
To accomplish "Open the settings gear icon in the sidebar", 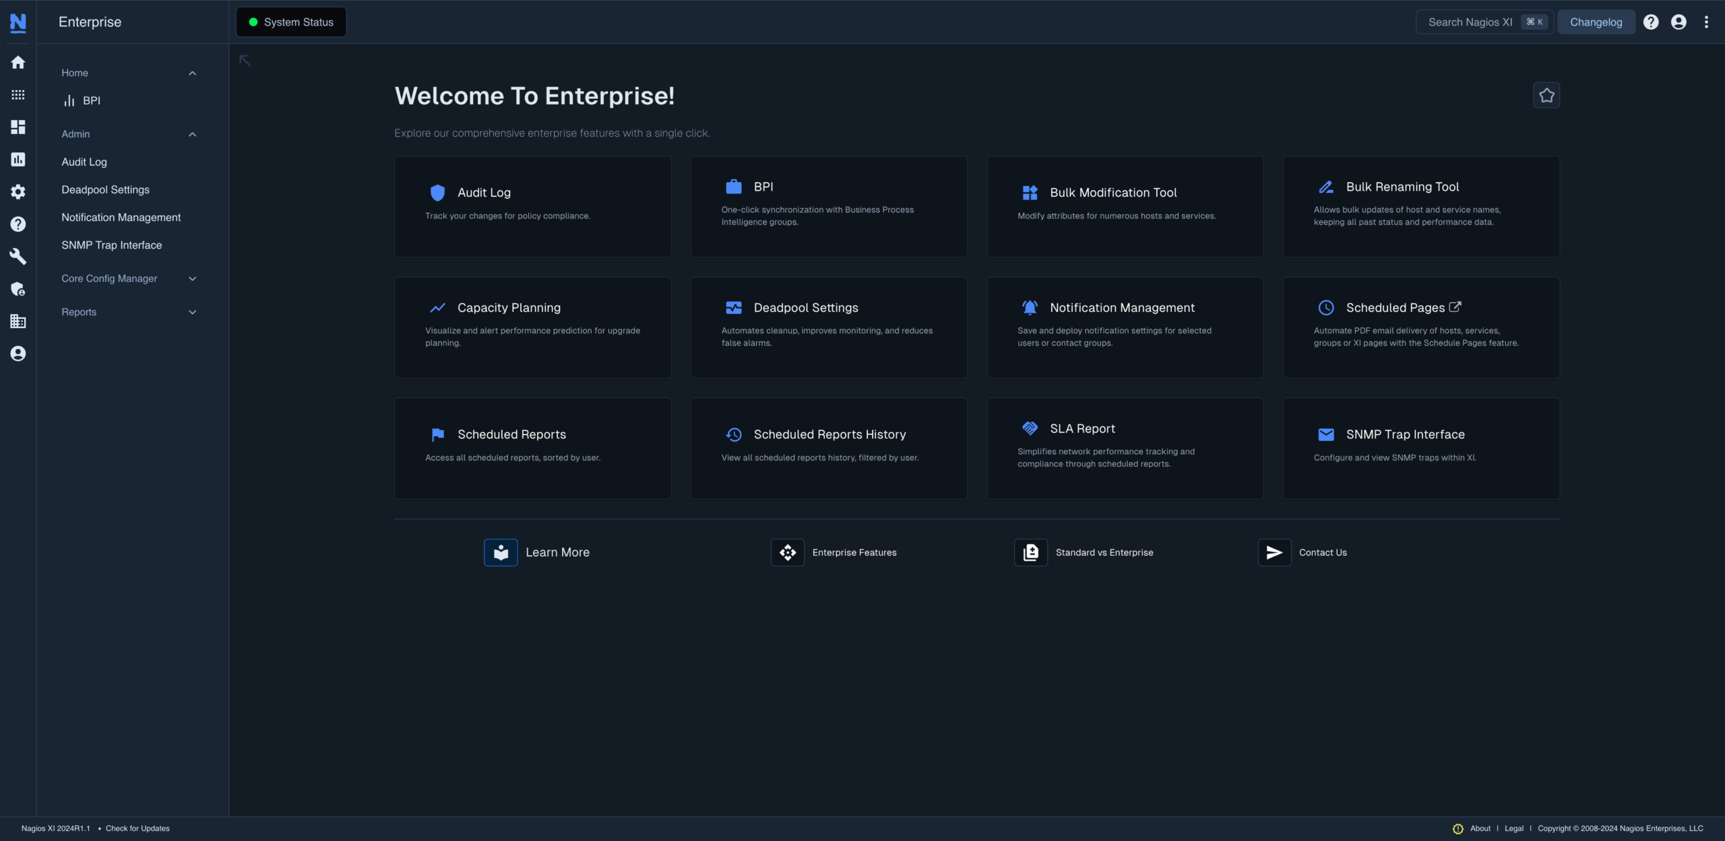I will (x=18, y=191).
